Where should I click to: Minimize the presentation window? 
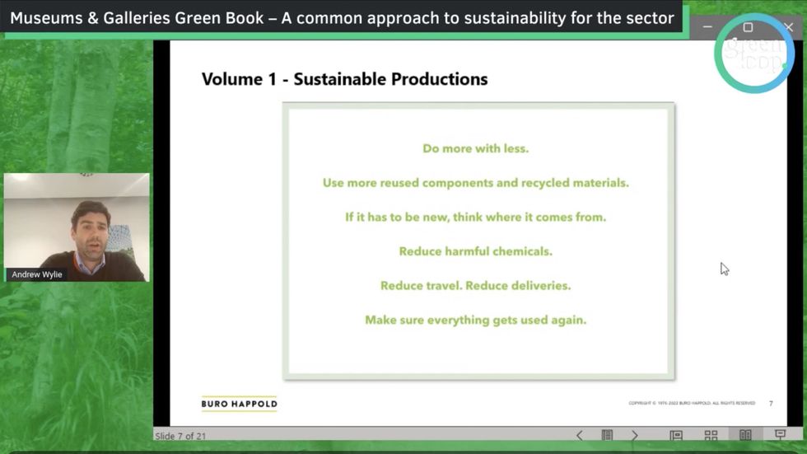pyautogui.click(x=707, y=27)
